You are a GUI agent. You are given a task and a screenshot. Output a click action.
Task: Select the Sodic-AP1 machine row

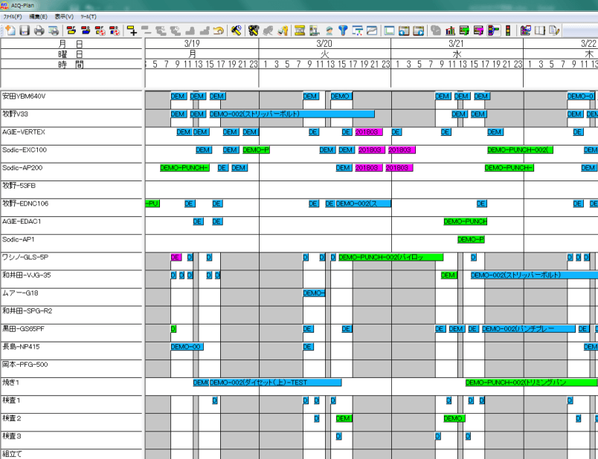(71, 243)
